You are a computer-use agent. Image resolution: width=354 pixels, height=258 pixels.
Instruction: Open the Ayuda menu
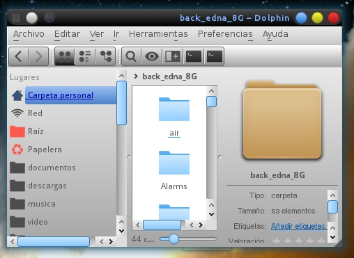tap(275, 34)
